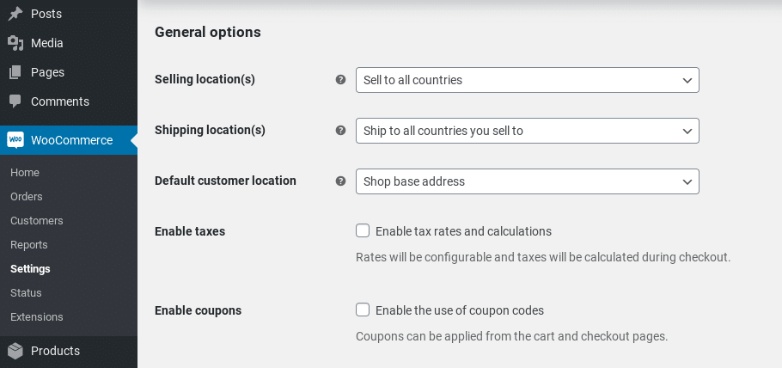This screenshot has height=368, width=782.
Task: Select the Status submenu entry
Action: click(x=26, y=293)
